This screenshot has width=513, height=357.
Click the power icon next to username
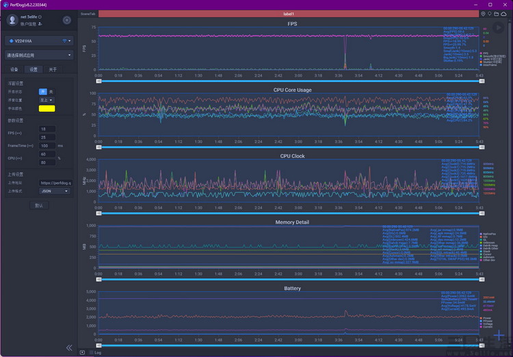40,16
